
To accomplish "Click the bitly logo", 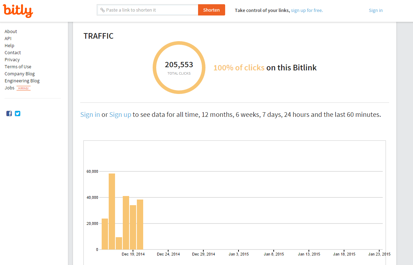I will tap(18, 10).
